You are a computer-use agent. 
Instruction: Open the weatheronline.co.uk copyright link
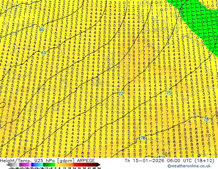coord(189,166)
